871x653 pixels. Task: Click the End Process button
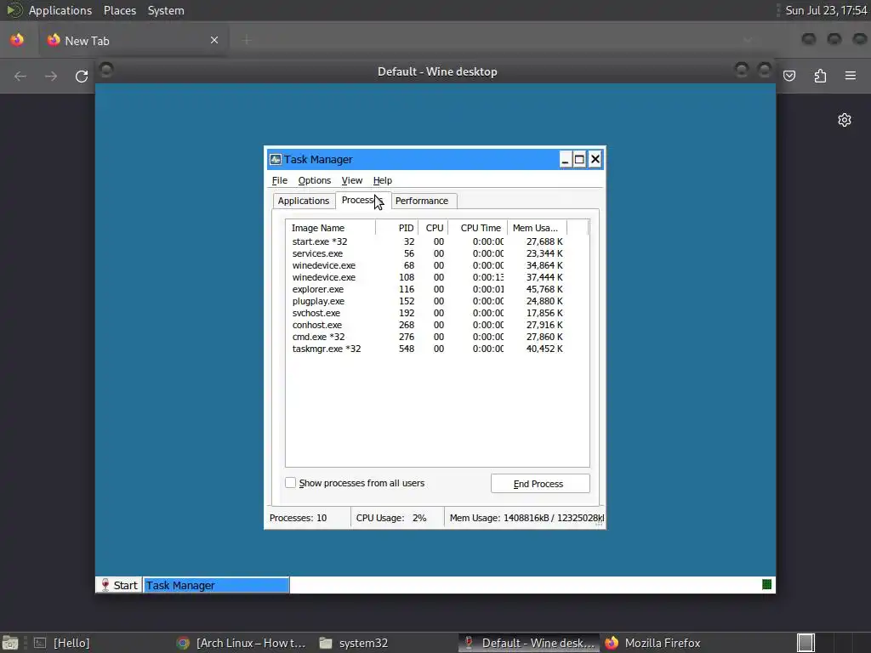(x=540, y=484)
